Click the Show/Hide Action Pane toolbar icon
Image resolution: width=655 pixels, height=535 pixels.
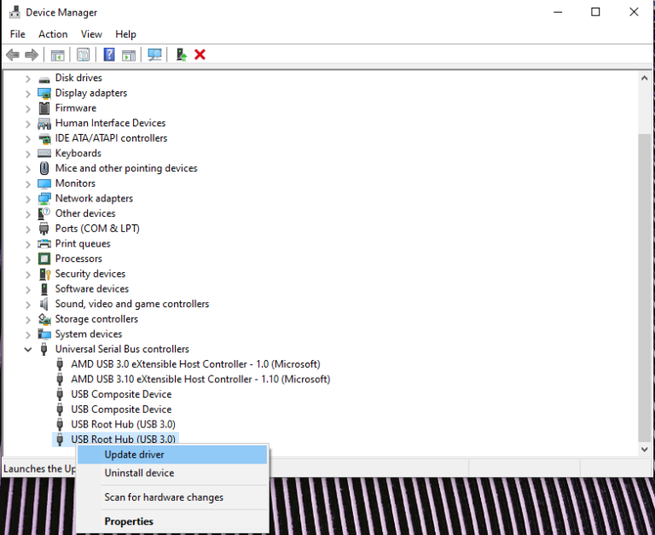tap(129, 55)
